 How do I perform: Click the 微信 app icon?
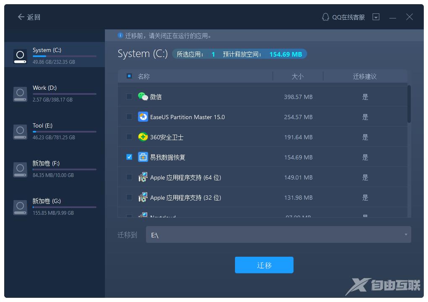click(143, 96)
